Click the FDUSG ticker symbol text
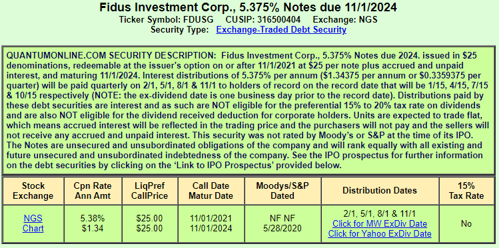 (198, 20)
